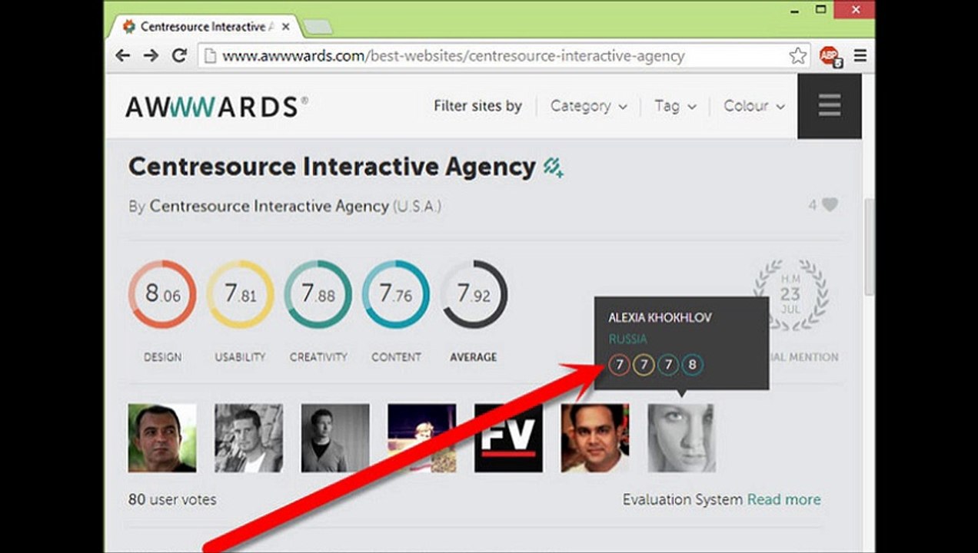The width and height of the screenshot is (978, 553).
Task: Click the 80 user votes text
Action: point(172,499)
